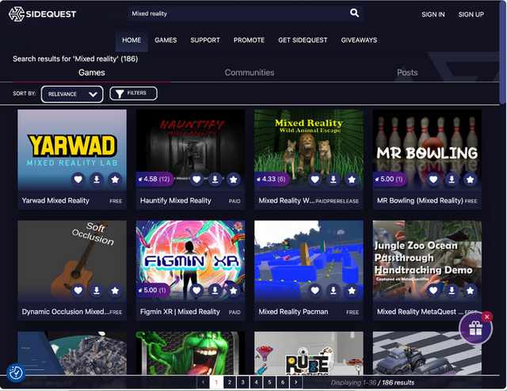507x391 pixels.
Task: Star the MR Bowling card
Action: pos(470,179)
